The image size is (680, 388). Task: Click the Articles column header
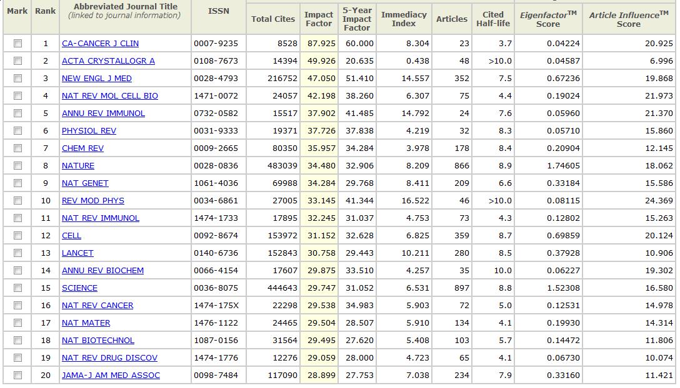click(x=452, y=19)
